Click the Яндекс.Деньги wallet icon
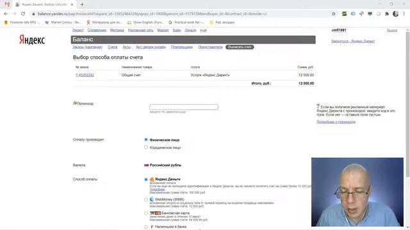 (152, 179)
